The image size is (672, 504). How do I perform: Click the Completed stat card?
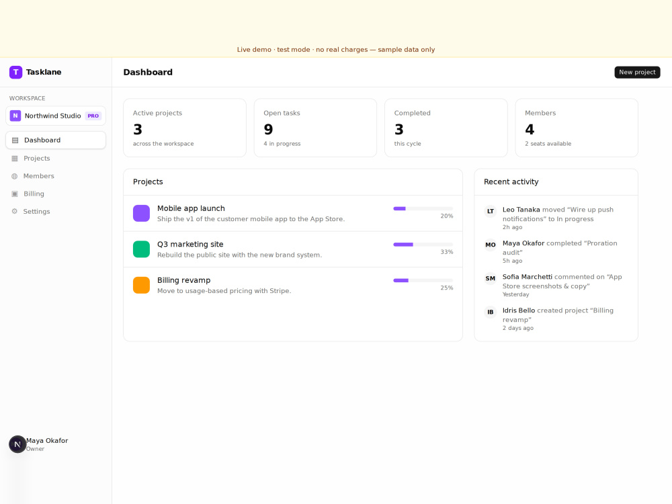click(446, 128)
